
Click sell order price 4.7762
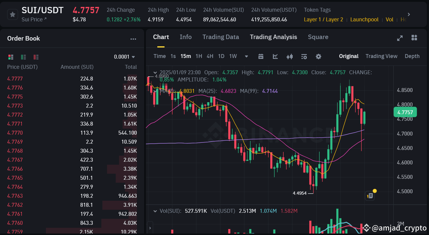15,205
